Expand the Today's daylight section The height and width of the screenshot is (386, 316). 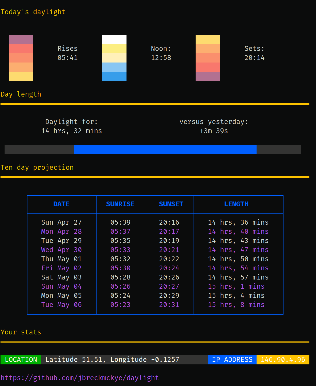point(33,12)
